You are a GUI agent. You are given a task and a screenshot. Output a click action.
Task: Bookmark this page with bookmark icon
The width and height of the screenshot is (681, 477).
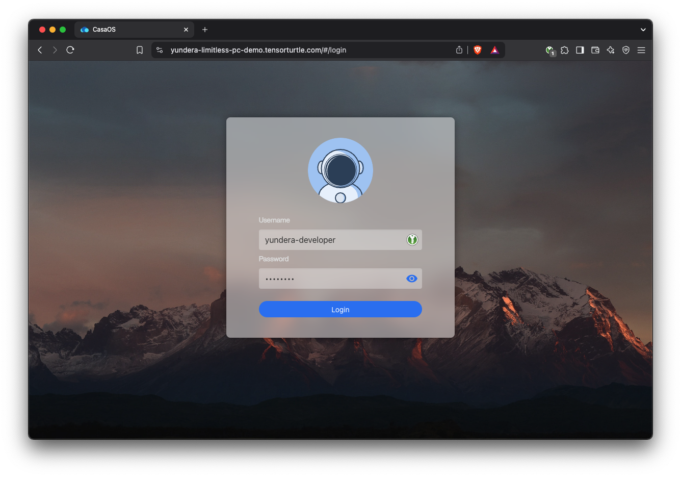click(140, 50)
